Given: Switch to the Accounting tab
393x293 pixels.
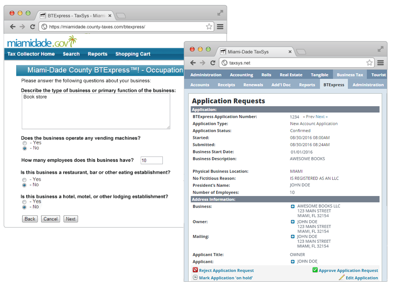Looking at the screenshot, I should tap(241, 75).
